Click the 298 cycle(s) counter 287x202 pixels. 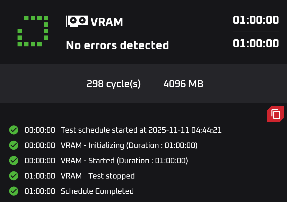(x=114, y=84)
